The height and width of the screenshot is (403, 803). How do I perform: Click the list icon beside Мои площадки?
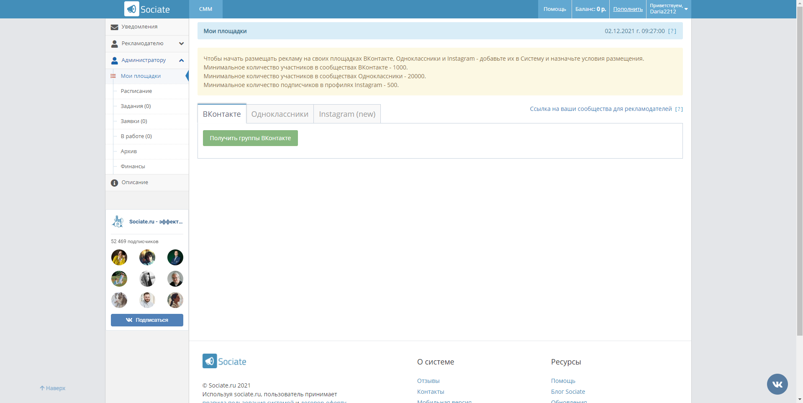click(113, 76)
